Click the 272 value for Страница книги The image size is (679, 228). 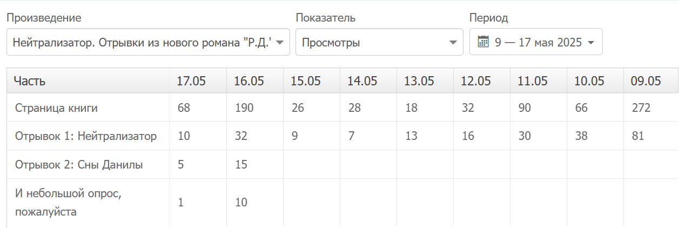641,108
